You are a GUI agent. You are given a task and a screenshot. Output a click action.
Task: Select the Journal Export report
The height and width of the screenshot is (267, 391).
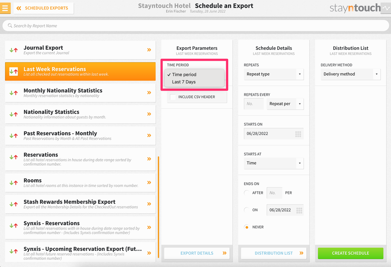[x=80, y=50]
